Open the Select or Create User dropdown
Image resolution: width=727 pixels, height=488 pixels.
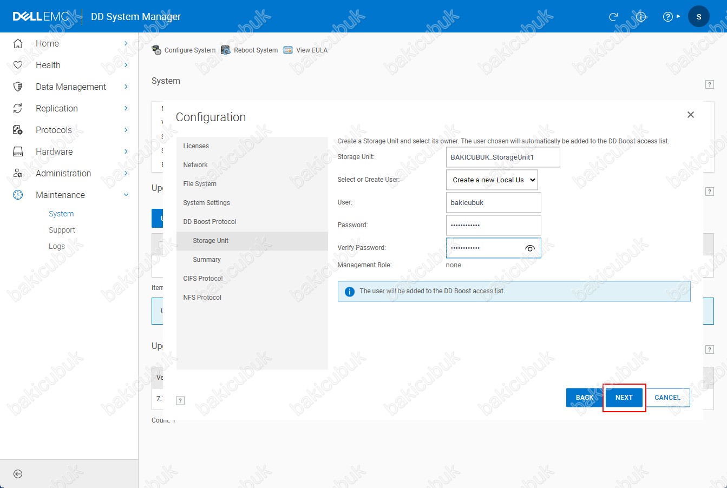[492, 180]
